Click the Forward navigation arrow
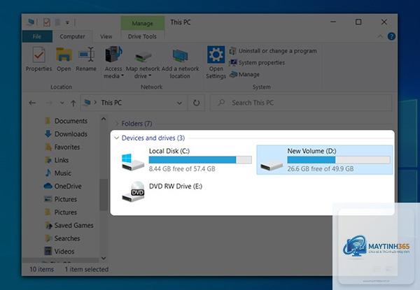This screenshot has width=420, height=290. pyautogui.click(x=48, y=103)
